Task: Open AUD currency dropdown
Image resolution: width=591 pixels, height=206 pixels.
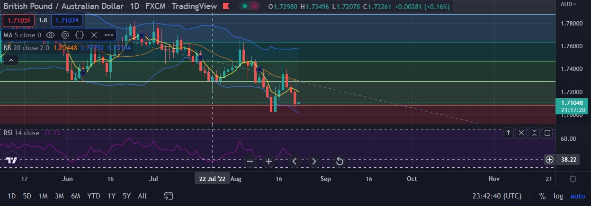Action: point(569,4)
